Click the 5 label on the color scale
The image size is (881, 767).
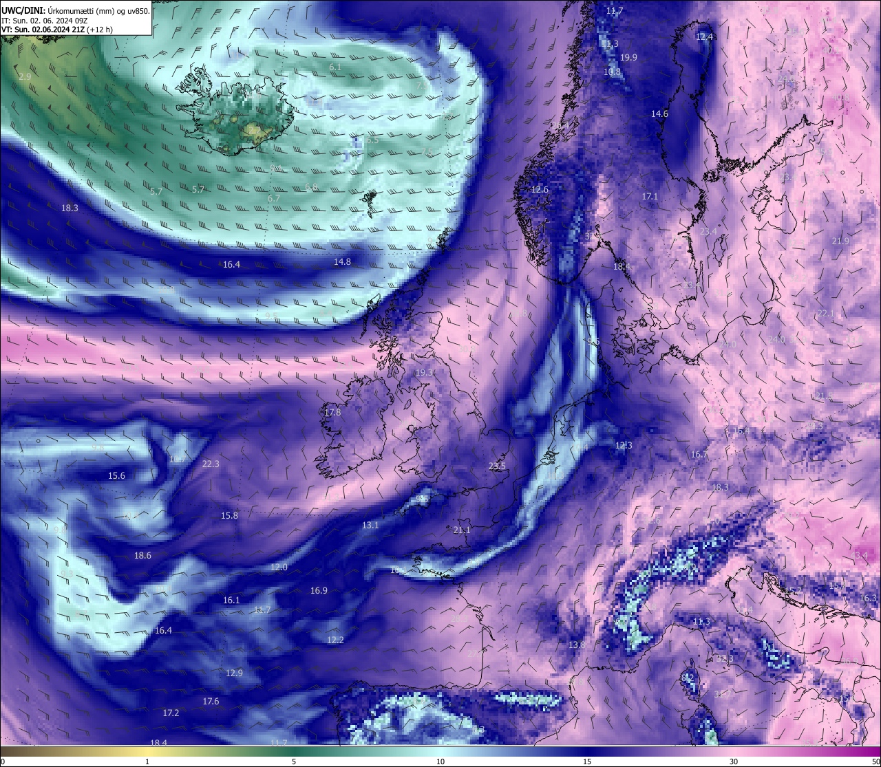[294, 761]
